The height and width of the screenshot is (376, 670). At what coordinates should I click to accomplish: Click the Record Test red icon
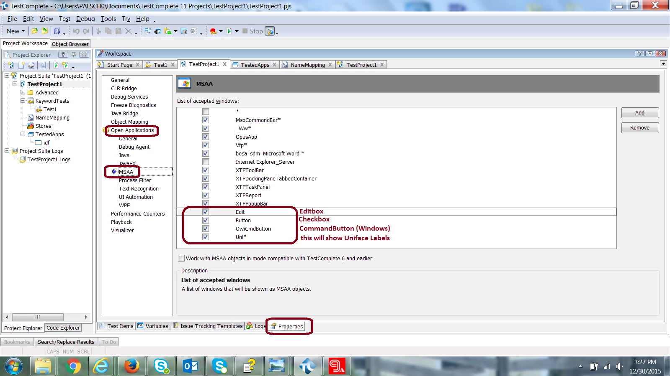213,31
